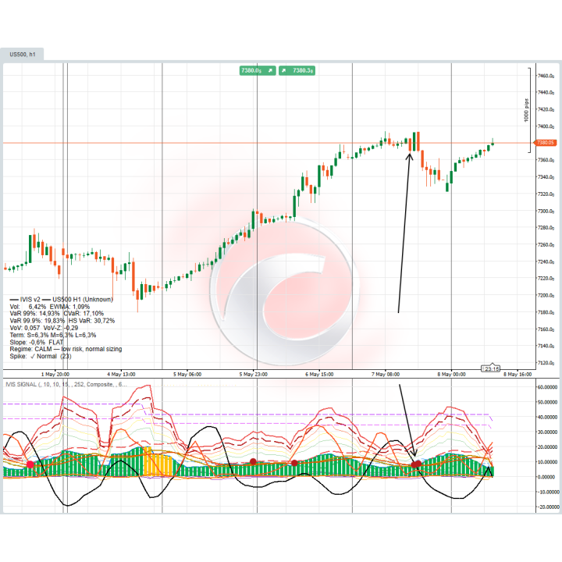Click the 23:15 countdown marker on time axis
The width and height of the screenshot is (562, 562).
(490, 368)
